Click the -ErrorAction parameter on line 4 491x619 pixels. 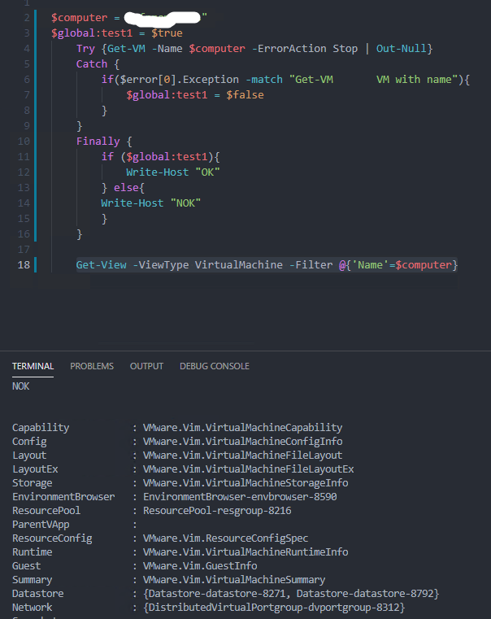(x=289, y=48)
